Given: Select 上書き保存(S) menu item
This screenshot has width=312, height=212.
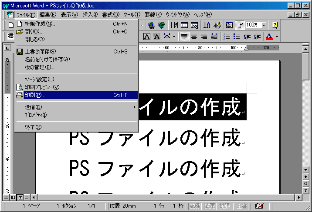Looking at the screenshot, I should point(77,52).
